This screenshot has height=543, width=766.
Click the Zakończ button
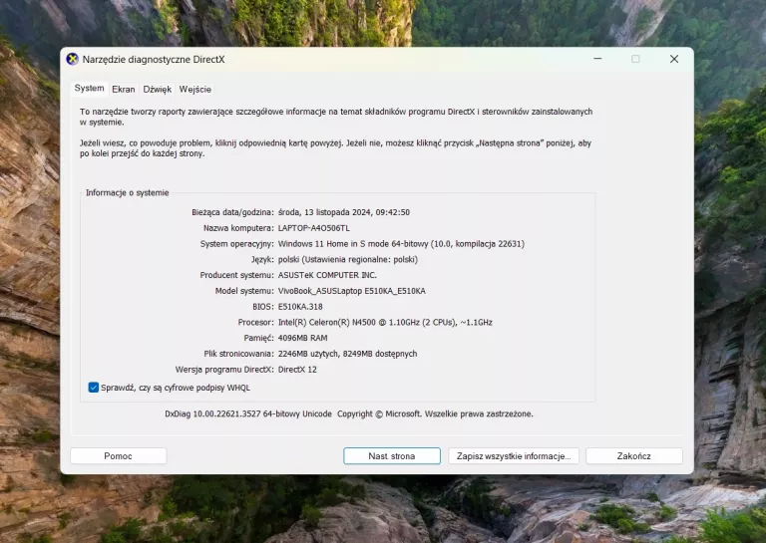click(634, 455)
